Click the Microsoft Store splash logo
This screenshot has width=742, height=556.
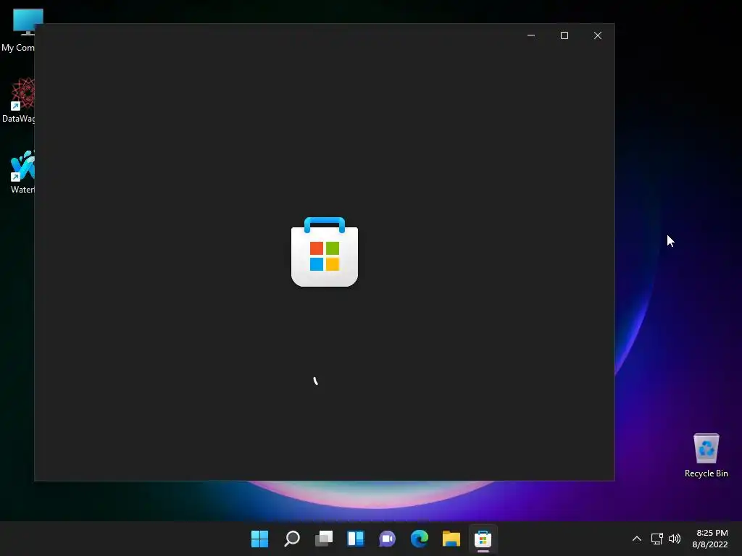(x=325, y=251)
